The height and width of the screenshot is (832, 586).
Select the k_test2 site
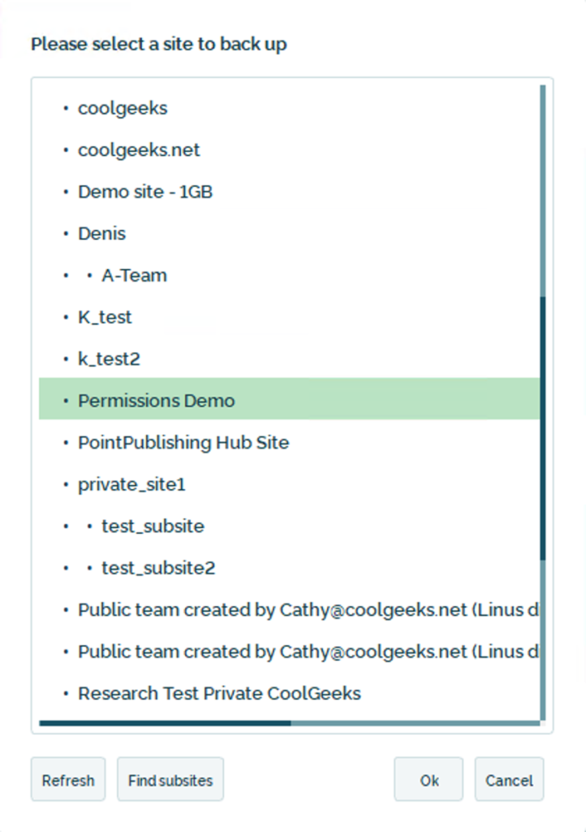pyautogui.click(x=109, y=359)
